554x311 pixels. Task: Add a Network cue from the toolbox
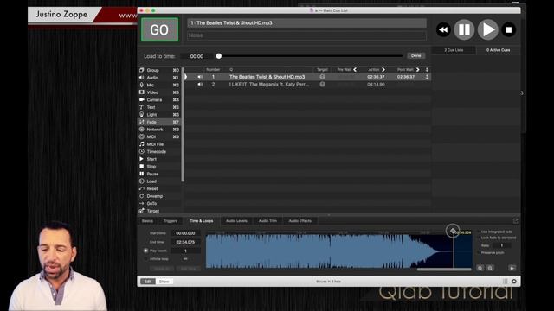(159, 130)
